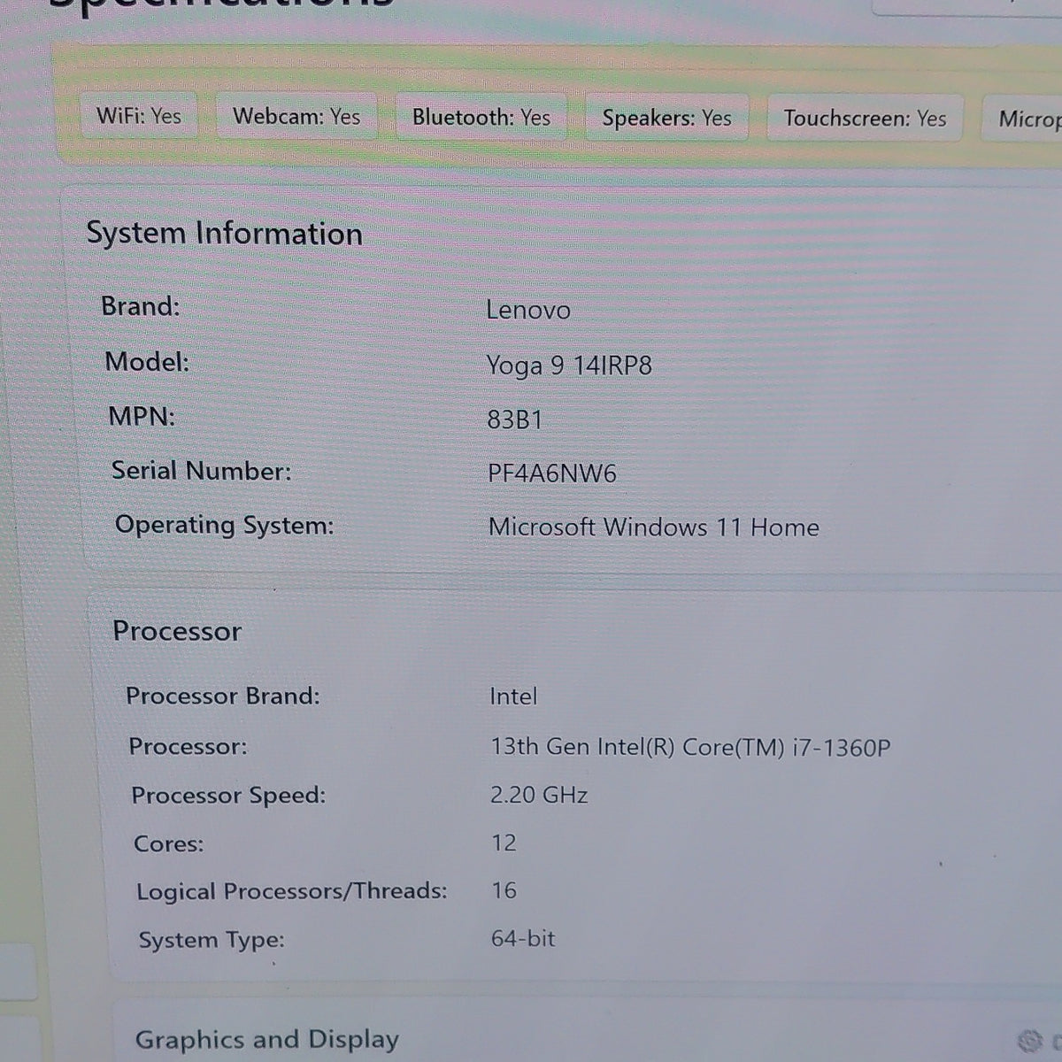Click the Speakers: Yes badge
The height and width of the screenshot is (1062, 1062).
[667, 118]
